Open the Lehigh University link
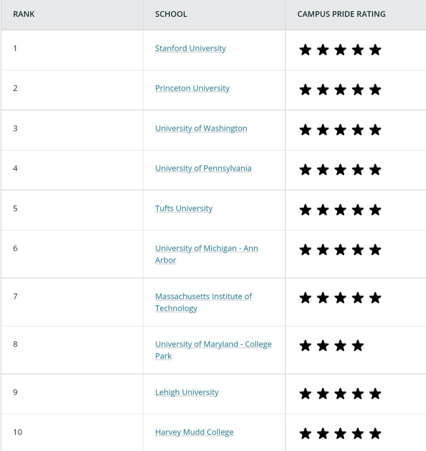 (187, 392)
